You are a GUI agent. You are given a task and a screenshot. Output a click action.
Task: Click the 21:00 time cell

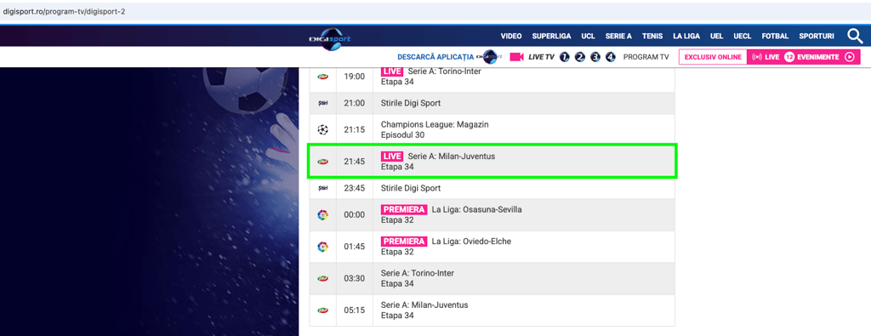point(355,103)
